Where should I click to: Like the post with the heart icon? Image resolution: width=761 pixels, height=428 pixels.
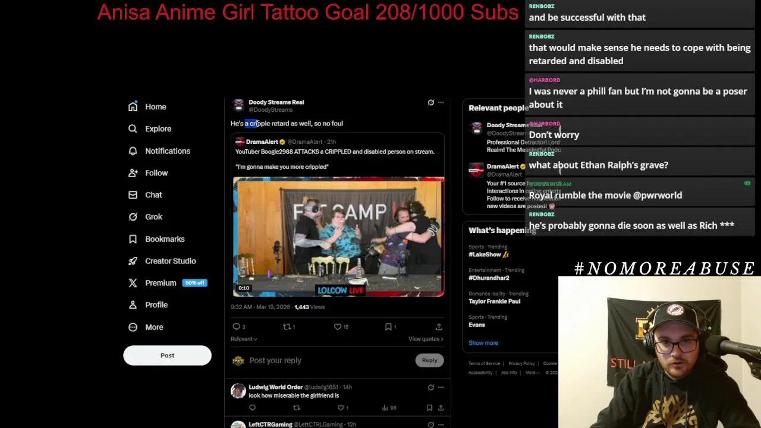pos(338,326)
